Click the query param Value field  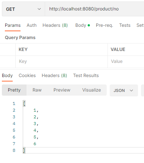coord(126,61)
